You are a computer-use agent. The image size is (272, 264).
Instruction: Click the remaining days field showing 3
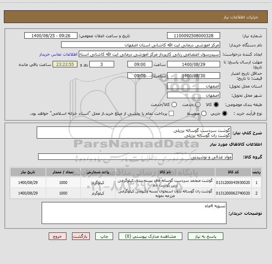click(x=102, y=64)
